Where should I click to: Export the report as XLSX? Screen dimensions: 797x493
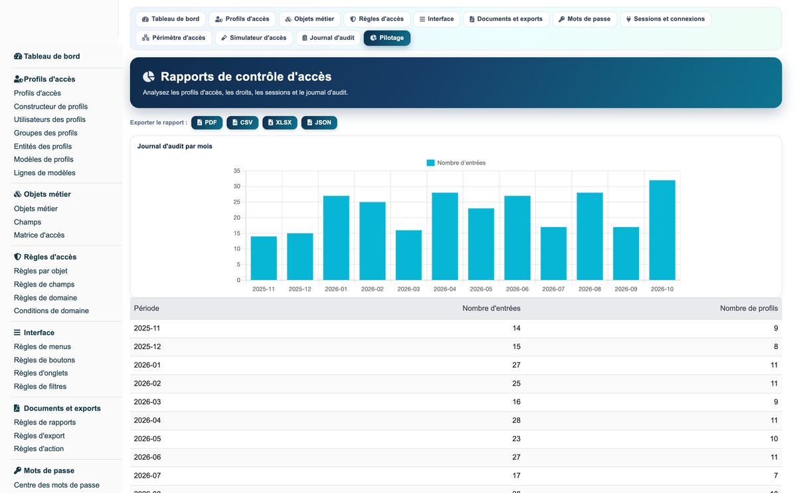tap(280, 123)
